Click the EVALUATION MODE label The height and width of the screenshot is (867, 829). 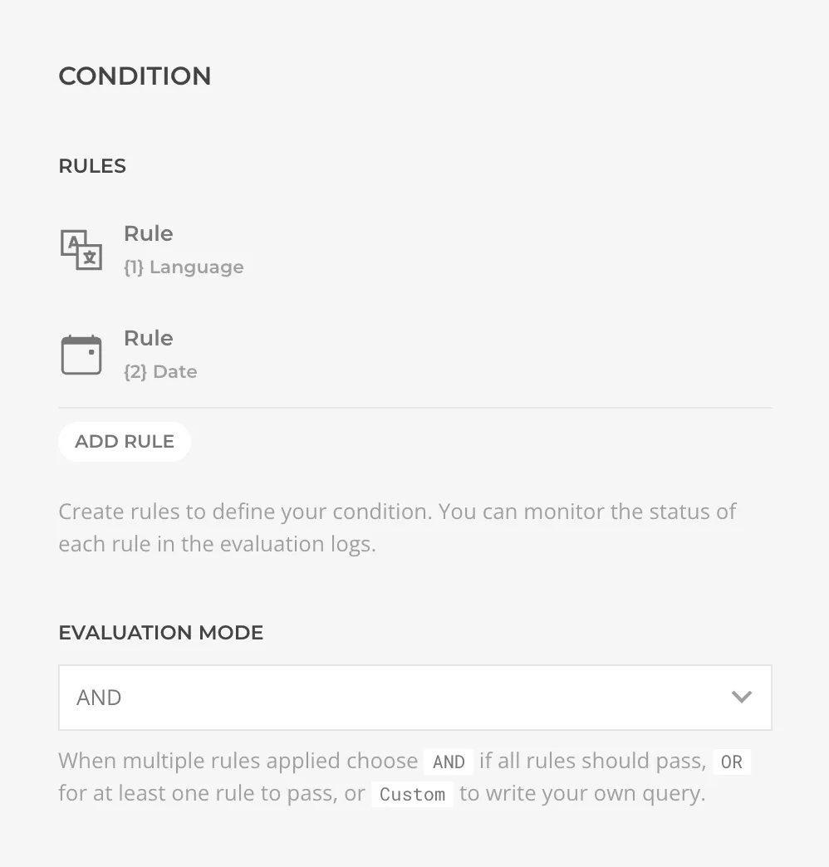[x=161, y=633]
